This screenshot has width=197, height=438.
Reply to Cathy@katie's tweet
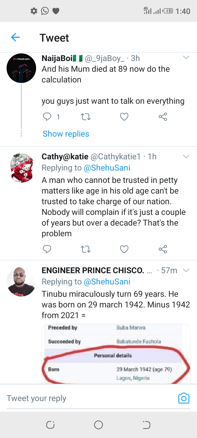[x=47, y=249]
